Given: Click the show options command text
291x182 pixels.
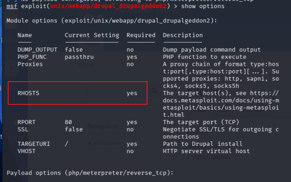Looking at the screenshot, I should click(x=203, y=6).
